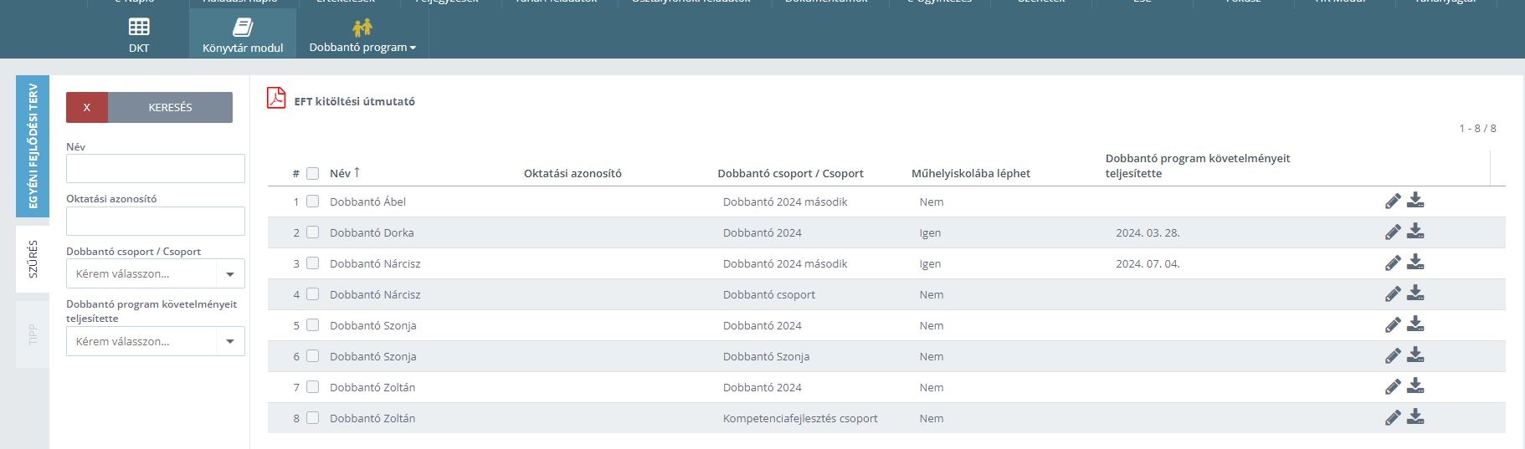Select the Nem value in Ábel's row

(x=932, y=202)
